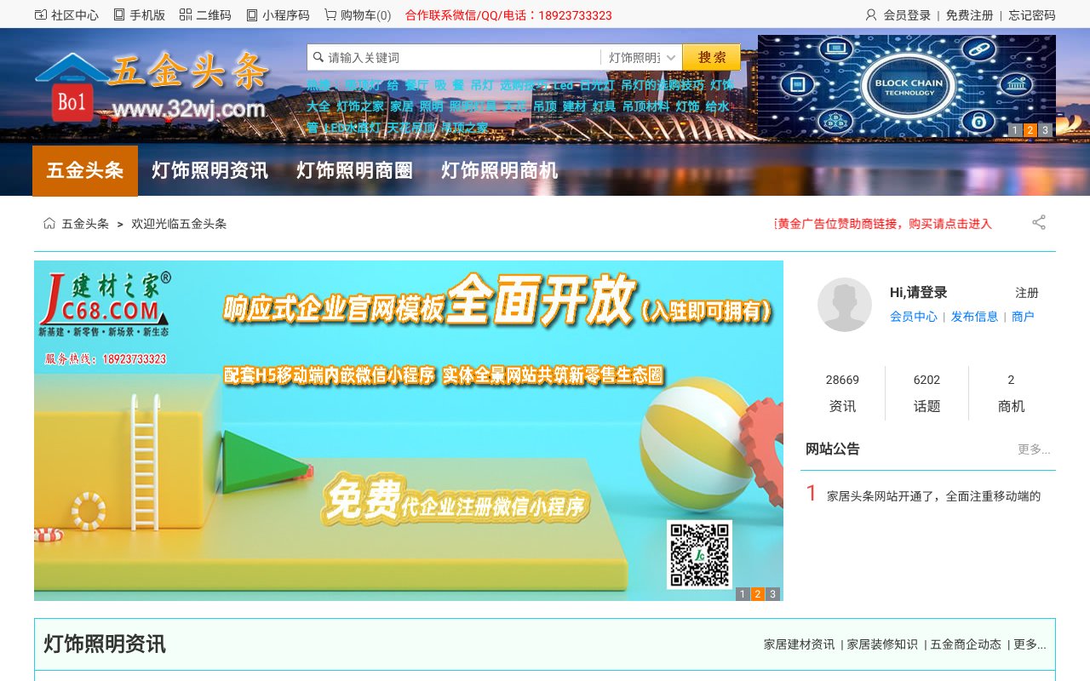The width and height of the screenshot is (1090, 681).
Task: Switch to 灯饰照明商圈 tab
Action: tap(353, 170)
